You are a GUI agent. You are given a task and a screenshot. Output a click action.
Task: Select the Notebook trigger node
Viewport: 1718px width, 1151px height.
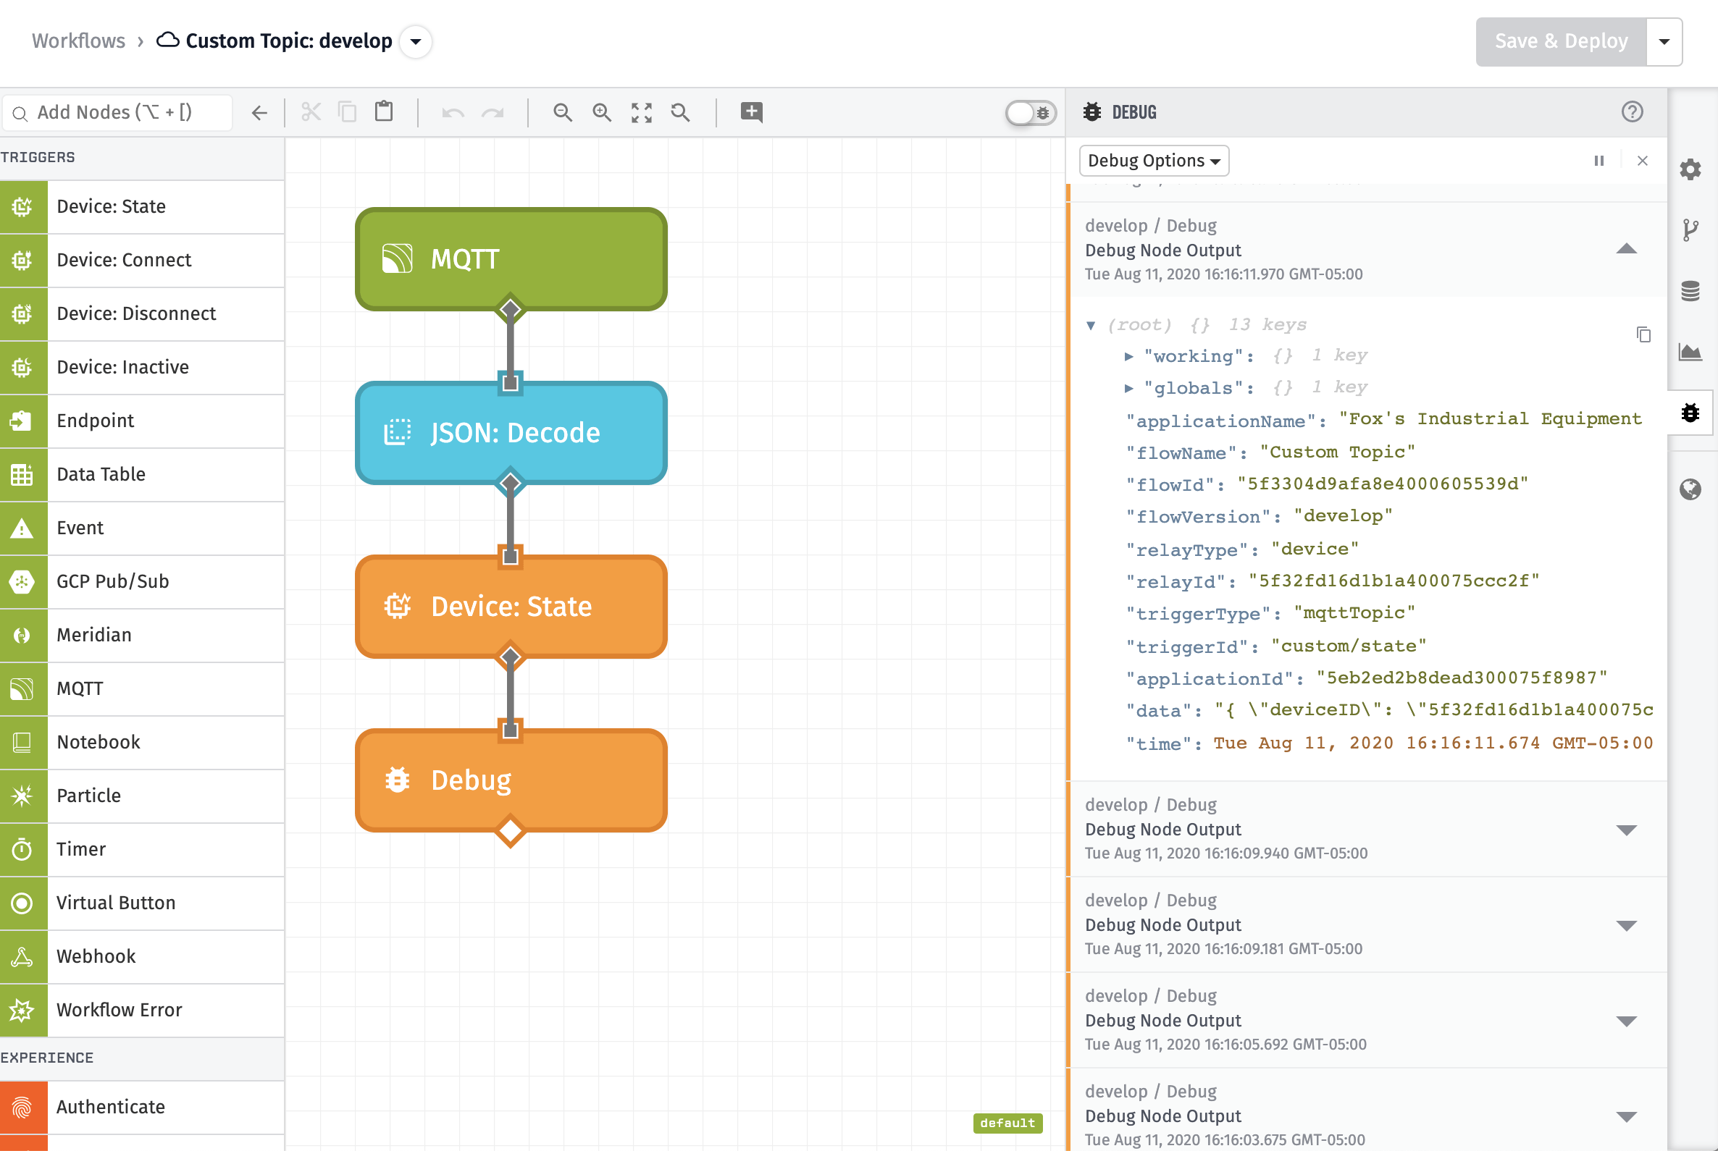click(142, 743)
